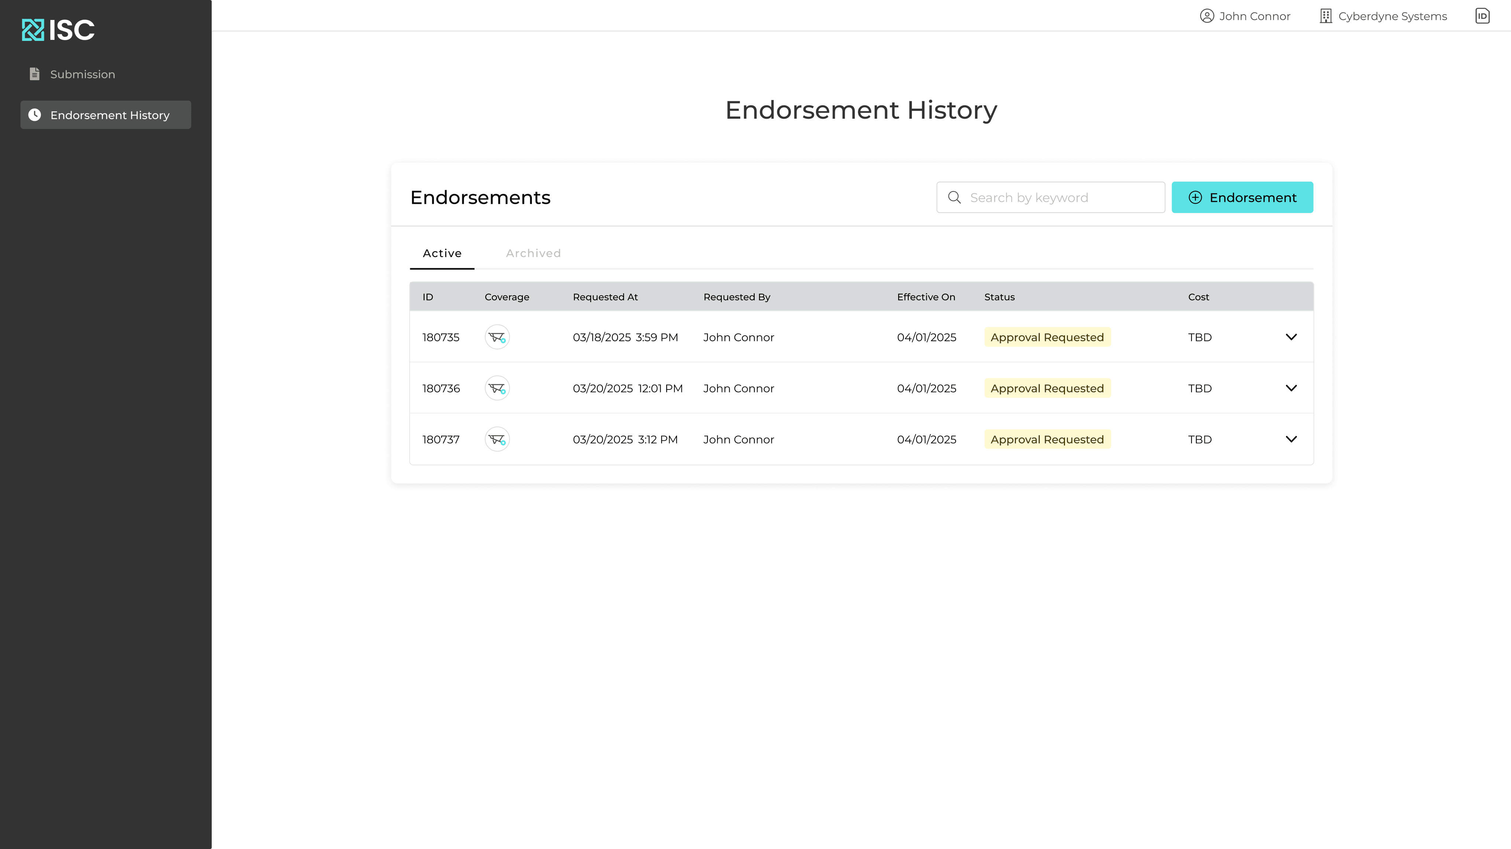Click the Endorsements card heading

480,198
